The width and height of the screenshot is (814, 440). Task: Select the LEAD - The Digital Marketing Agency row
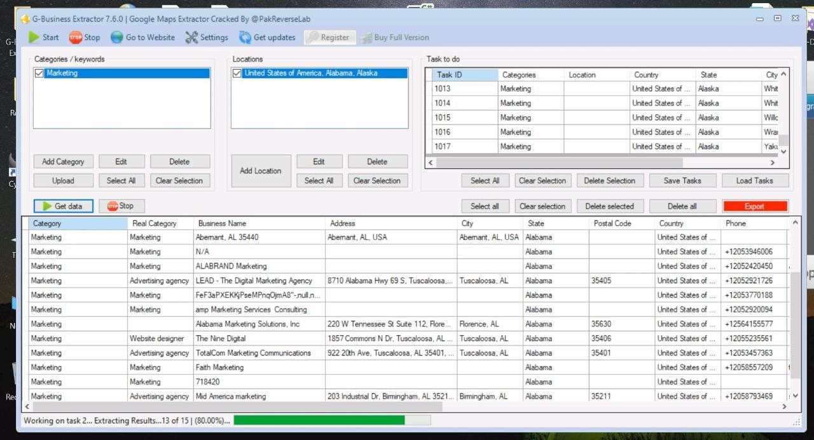pos(254,281)
